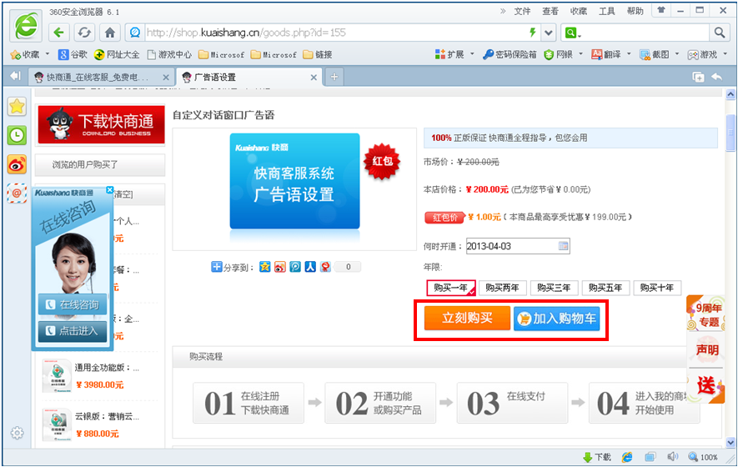738x467 pixels.
Task: Switch to the 快商通 customer service tab
Action: [98, 77]
